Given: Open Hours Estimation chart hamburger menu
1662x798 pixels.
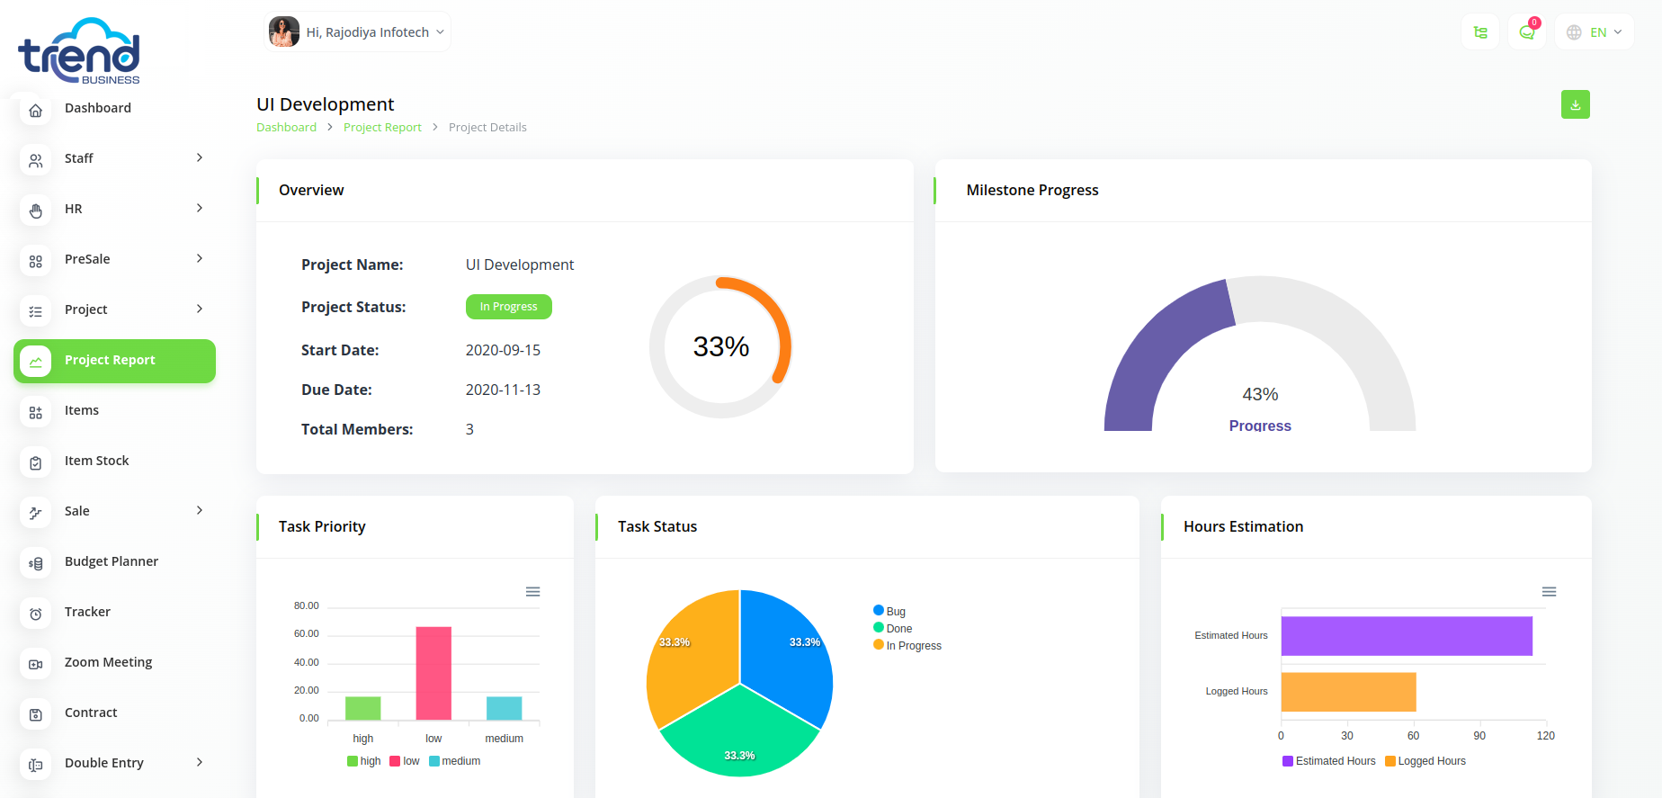Looking at the screenshot, I should coord(1549,592).
